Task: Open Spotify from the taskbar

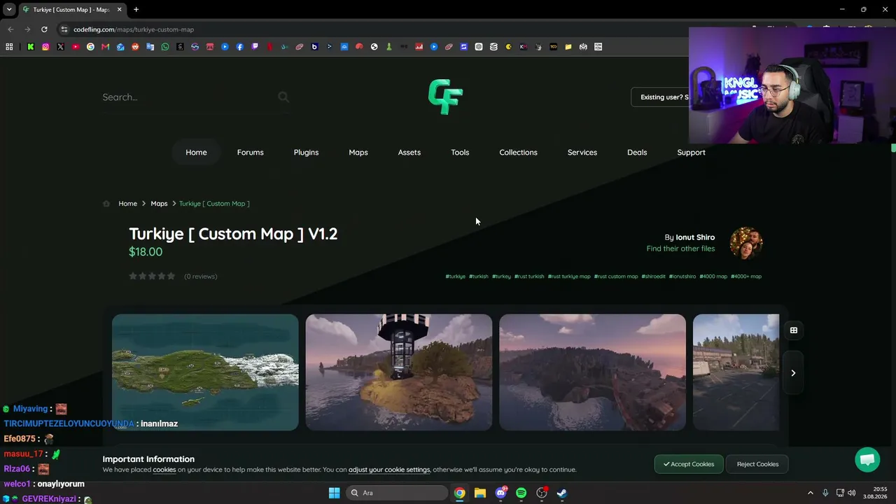Action: coord(521,493)
